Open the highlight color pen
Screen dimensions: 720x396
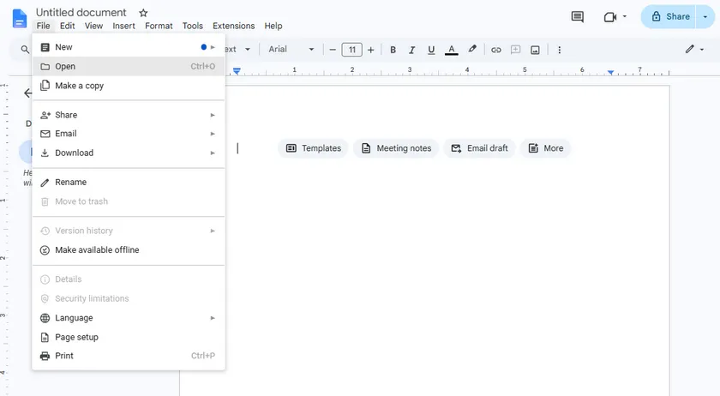click(472, 49)
